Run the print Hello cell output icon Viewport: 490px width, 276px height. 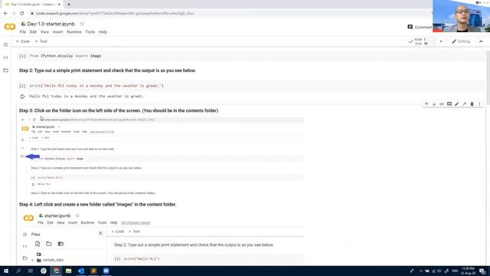point(22,97)
